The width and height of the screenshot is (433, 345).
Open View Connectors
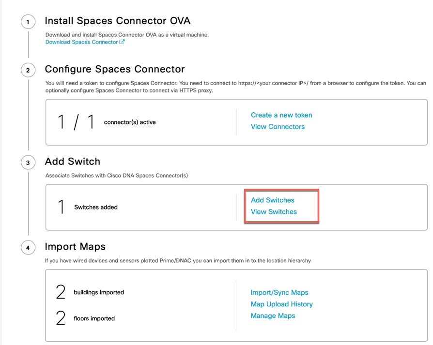pyautogui.click(x=278, y=126)
